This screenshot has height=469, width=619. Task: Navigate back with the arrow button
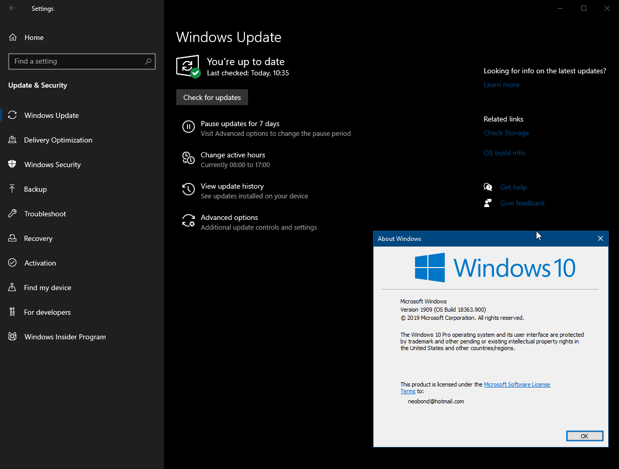click(11, 8)
